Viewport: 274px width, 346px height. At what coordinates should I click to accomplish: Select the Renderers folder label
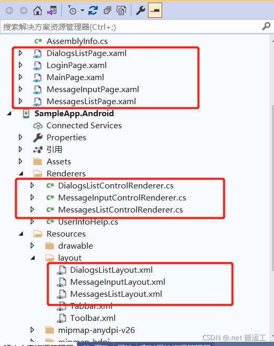pyautogui.click(x=66, y=174)
